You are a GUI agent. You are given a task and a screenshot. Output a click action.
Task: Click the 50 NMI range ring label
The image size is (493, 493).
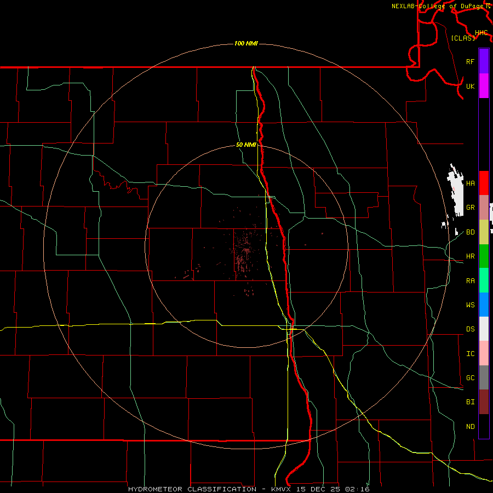click(x=246, y=145)
